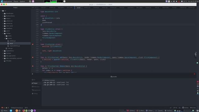Click lint marker beside func Add line
The image size is (199, 112).
[x=33, y=57]
